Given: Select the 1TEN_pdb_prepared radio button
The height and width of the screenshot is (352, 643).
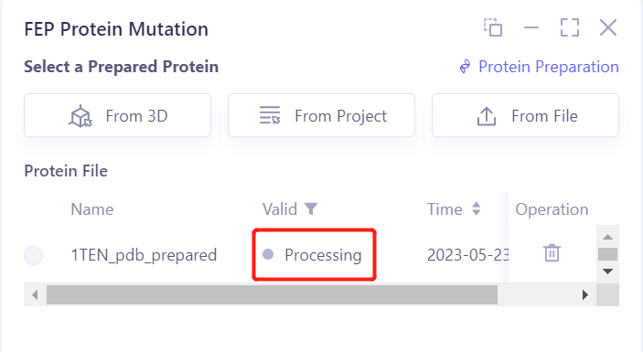Looking at the screenshot, I should (33, 255).
